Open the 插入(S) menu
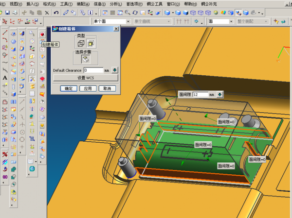292x218 pixels. (33, 4)
